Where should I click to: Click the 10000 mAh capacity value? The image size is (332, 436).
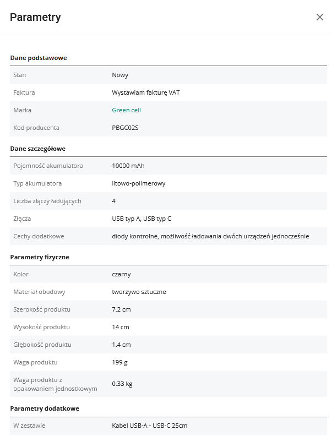click(x=128, y=166)
